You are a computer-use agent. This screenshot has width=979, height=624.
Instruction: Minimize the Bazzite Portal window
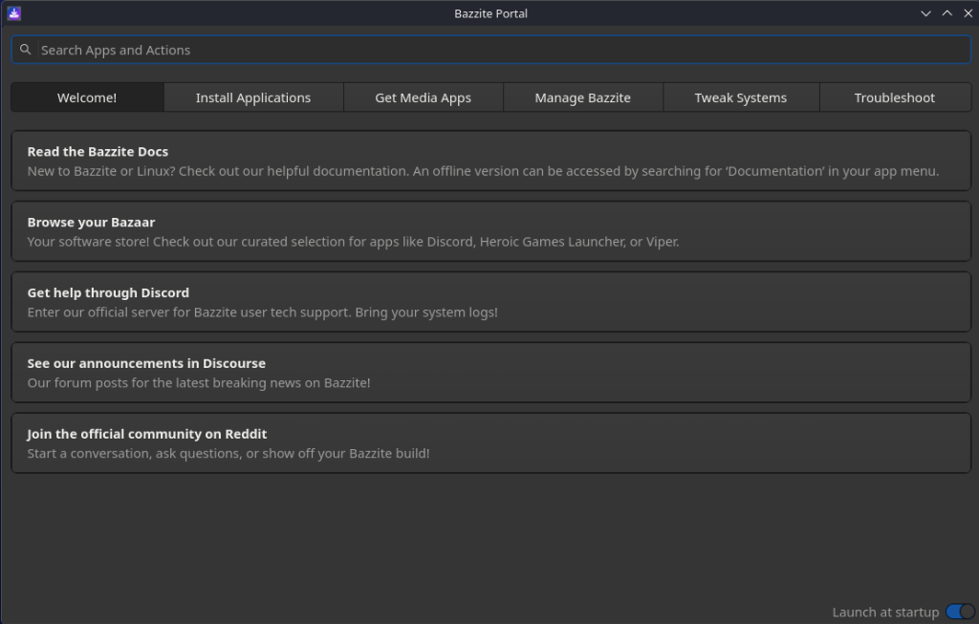(925, 13)
